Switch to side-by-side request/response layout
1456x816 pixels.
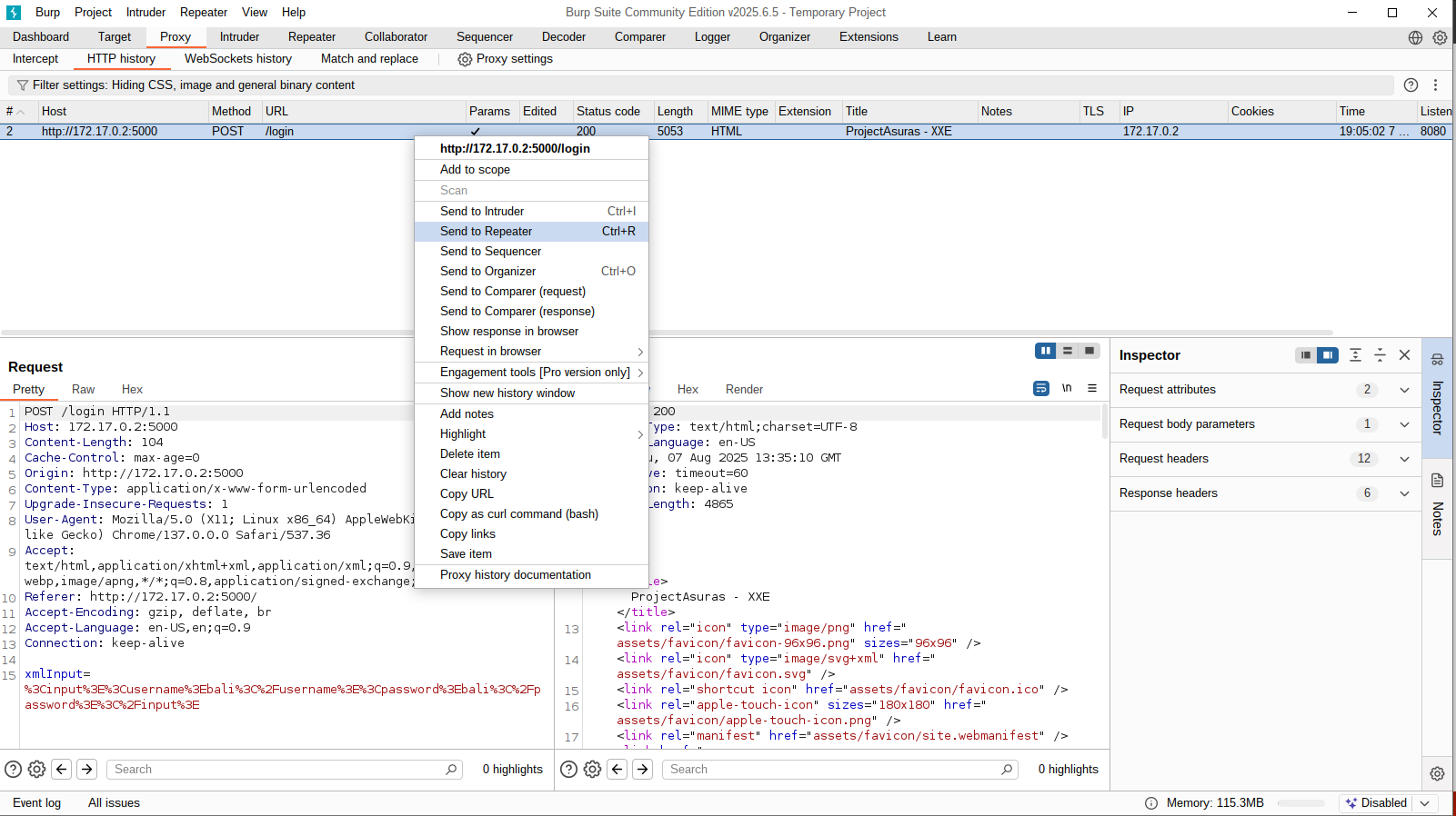pos(1046,351)
